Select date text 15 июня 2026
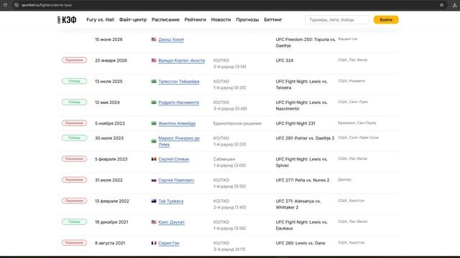 tap(109, 39)
